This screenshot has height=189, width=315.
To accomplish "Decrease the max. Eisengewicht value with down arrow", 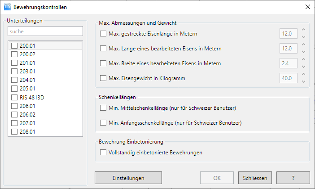I will coord(304,81).
